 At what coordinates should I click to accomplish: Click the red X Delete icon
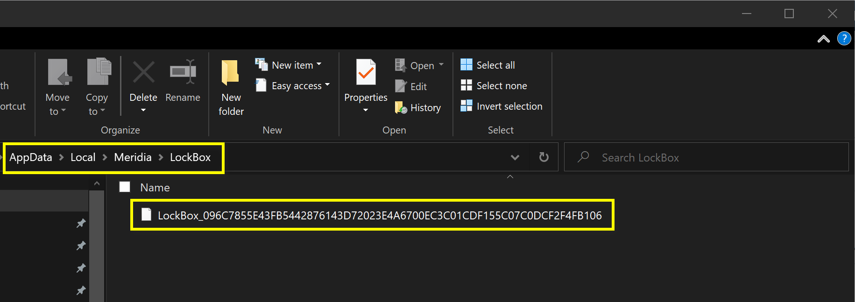coord(143,72)
